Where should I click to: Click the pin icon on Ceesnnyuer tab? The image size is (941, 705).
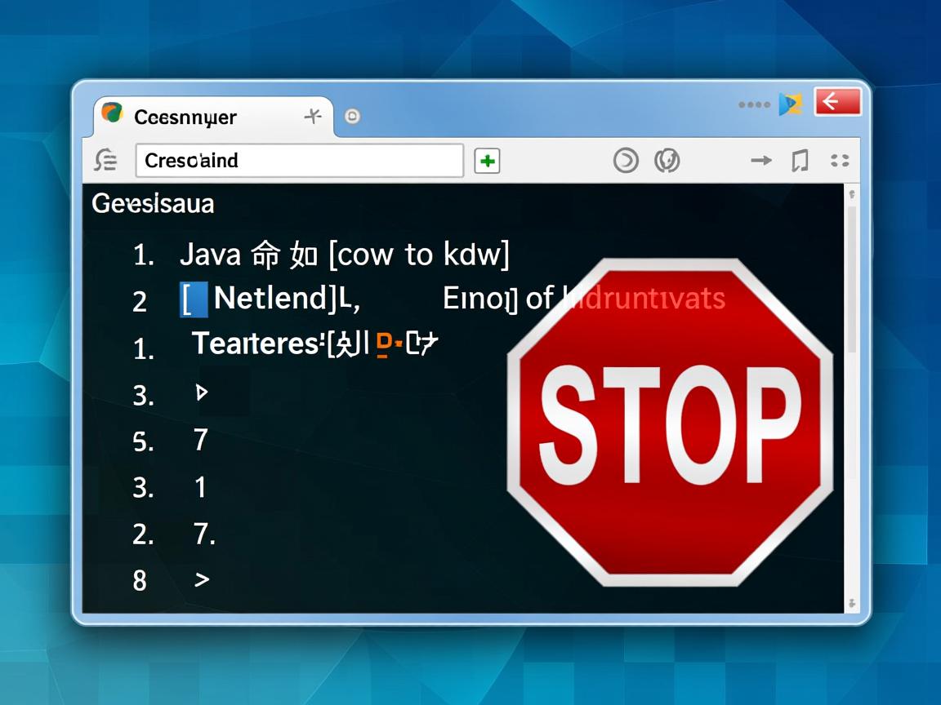click(313, 117)
